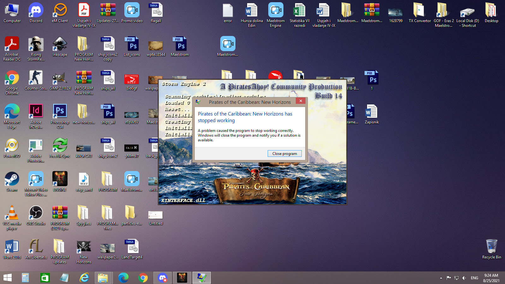This screenshot has height=284, width=505.
Task: Select the ENGINE desktop icon
Action: pyautogui.click(x=60, y=182)
